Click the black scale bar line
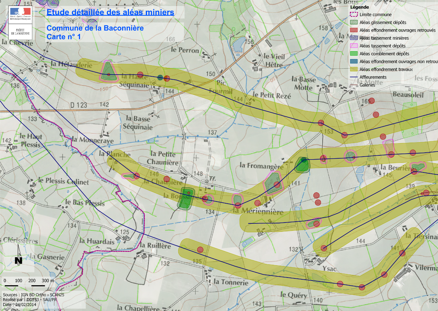 (24, 286)
